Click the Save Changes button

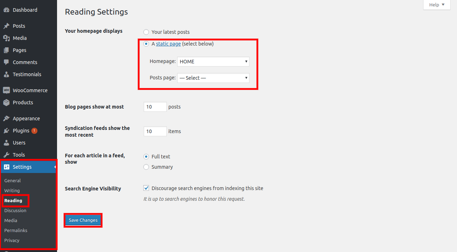pos(83,220)
